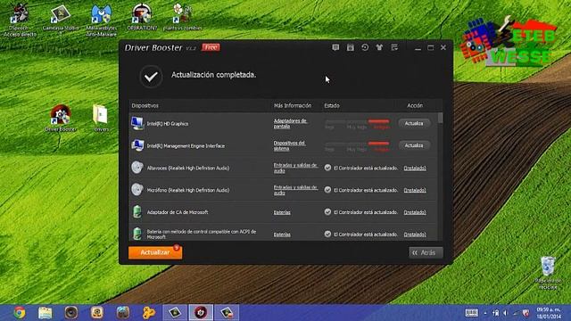Update Intel(R) Management Engine Interface driver
This screenshot has width=571, height=321.
(414, 145)
